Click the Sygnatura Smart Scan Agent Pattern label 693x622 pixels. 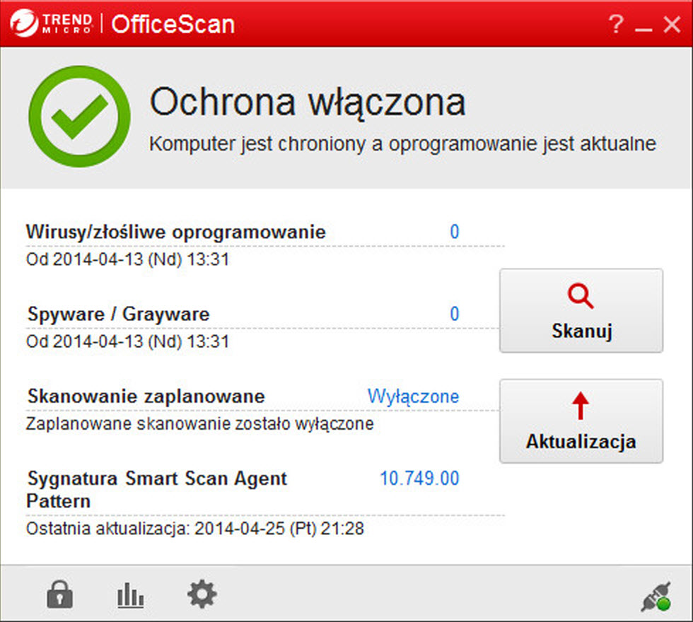click(x=157, y=489)
